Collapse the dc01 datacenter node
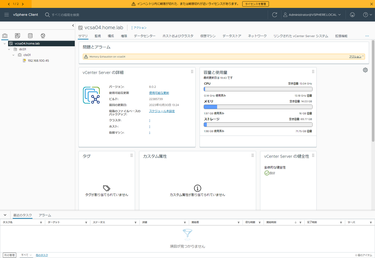Screen dimensions: 375x258 [x=9, y=49]
